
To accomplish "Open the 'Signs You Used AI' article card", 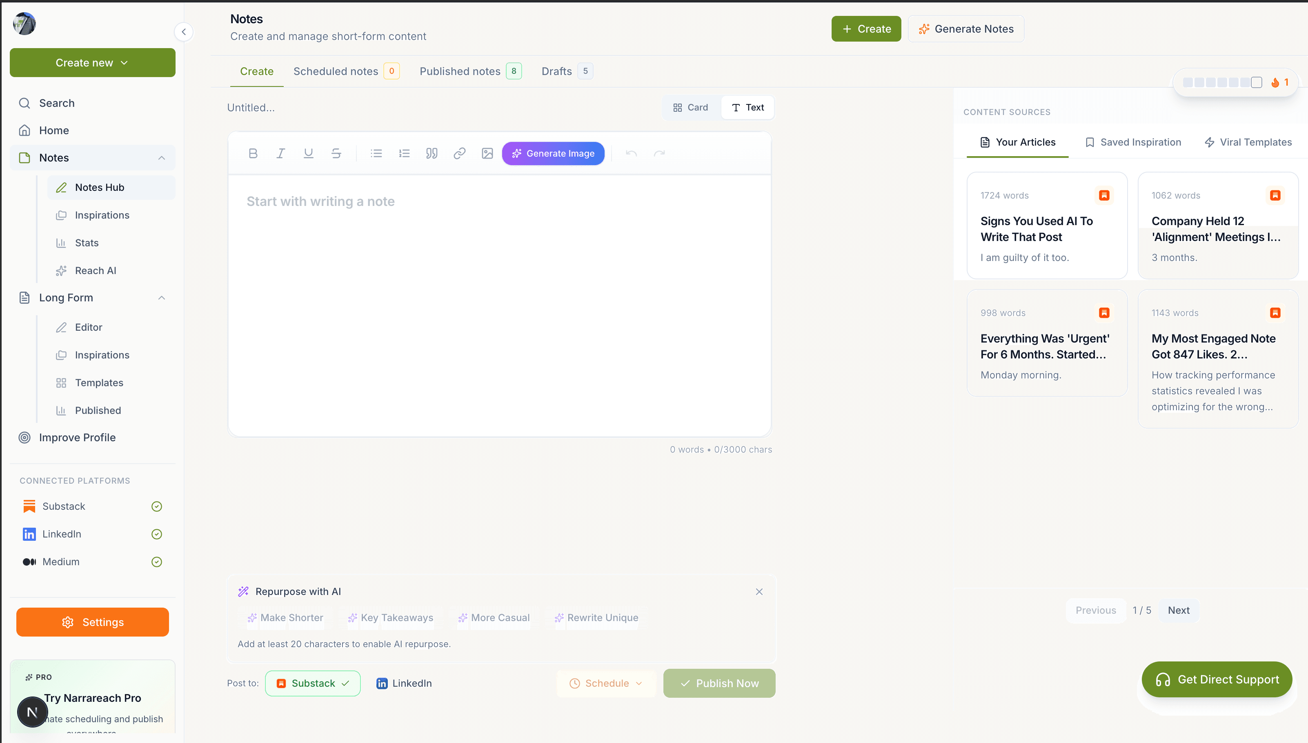I will tap(1047, 226).
